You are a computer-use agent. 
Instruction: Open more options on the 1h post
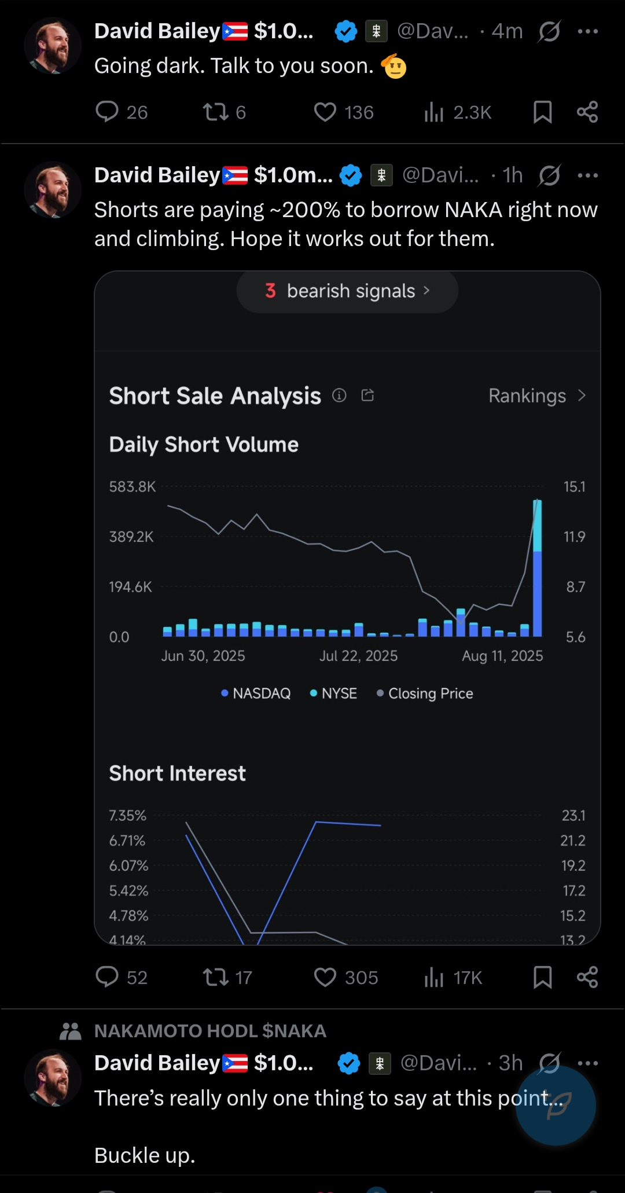tap(588, 175)
